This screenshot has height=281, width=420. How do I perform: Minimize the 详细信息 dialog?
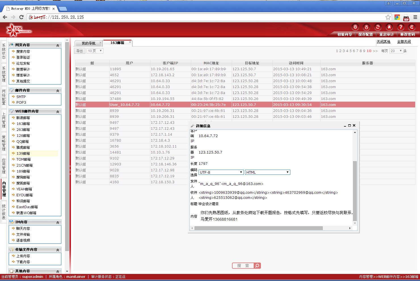345,125
